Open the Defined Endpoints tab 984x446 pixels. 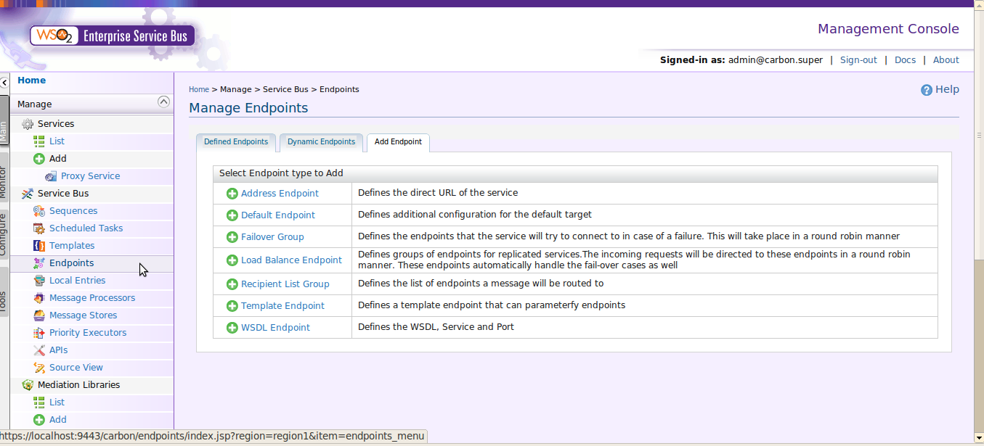(236, 142)
